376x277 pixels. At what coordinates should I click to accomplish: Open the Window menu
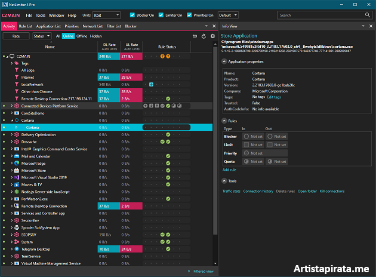tap(56, 15)
